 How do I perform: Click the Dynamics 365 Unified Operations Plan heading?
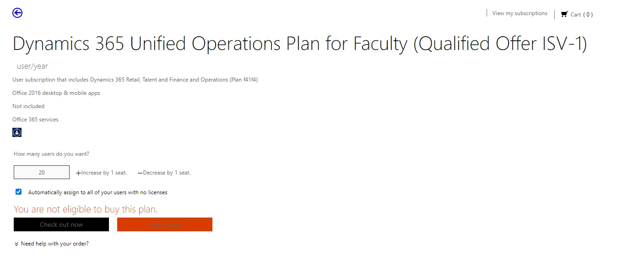(299, 44)
